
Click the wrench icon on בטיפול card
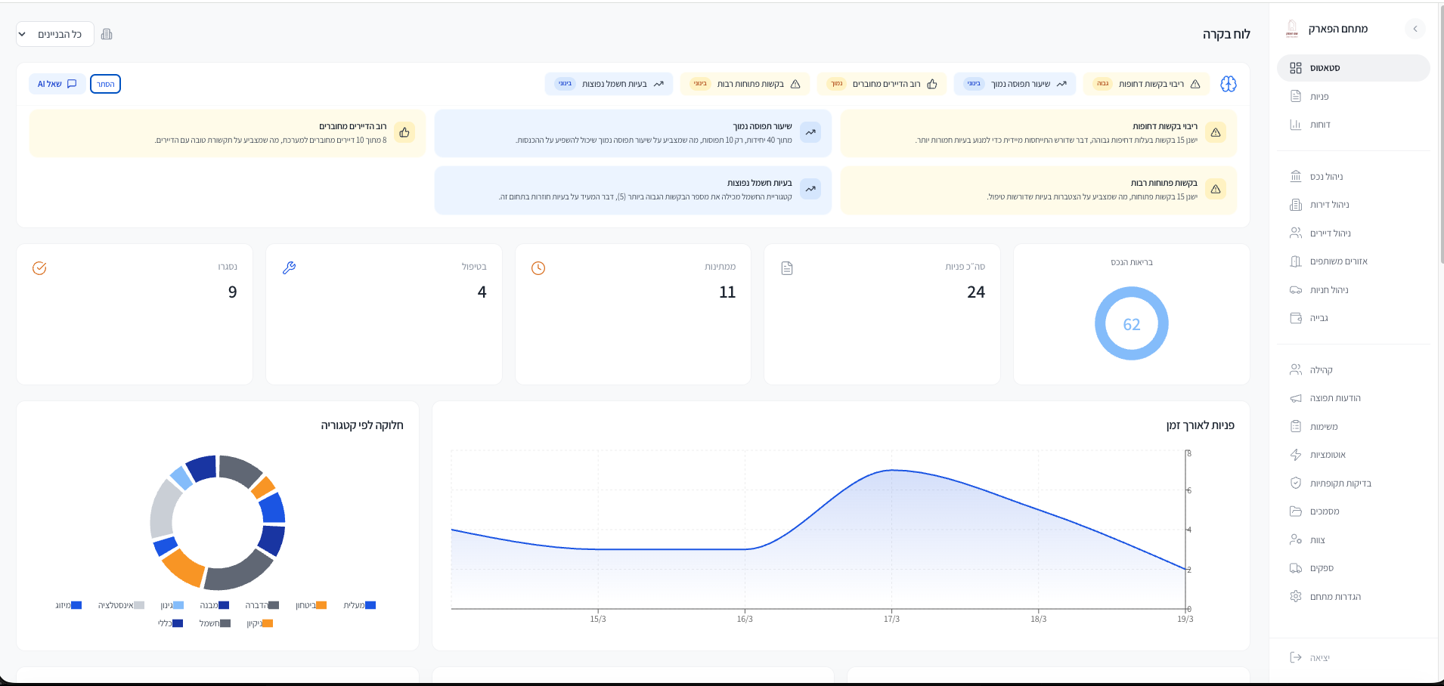click(x=289, y=267)
